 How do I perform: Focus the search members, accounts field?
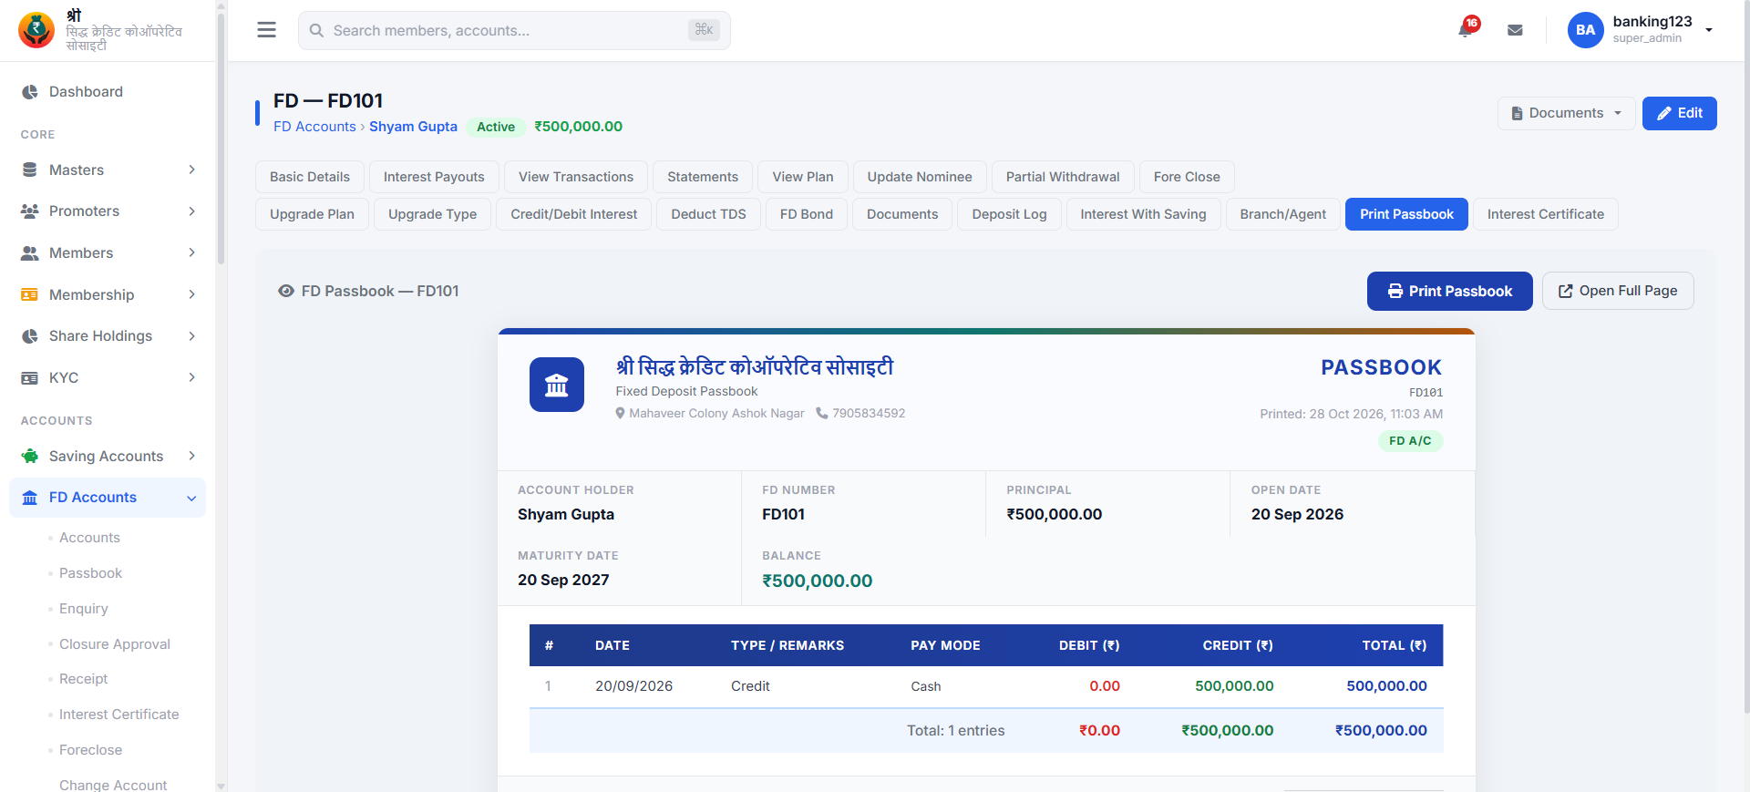pyautogui.click(x=514, y=30)
